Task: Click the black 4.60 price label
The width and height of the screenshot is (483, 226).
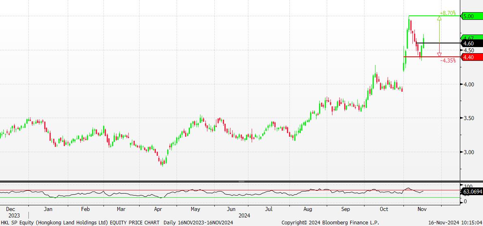Action: (x=471, y=44)
